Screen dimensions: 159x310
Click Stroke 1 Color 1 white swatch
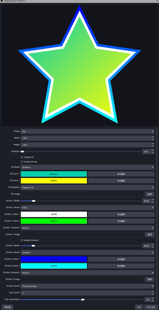pyautogui.click(x=54, y=214)
